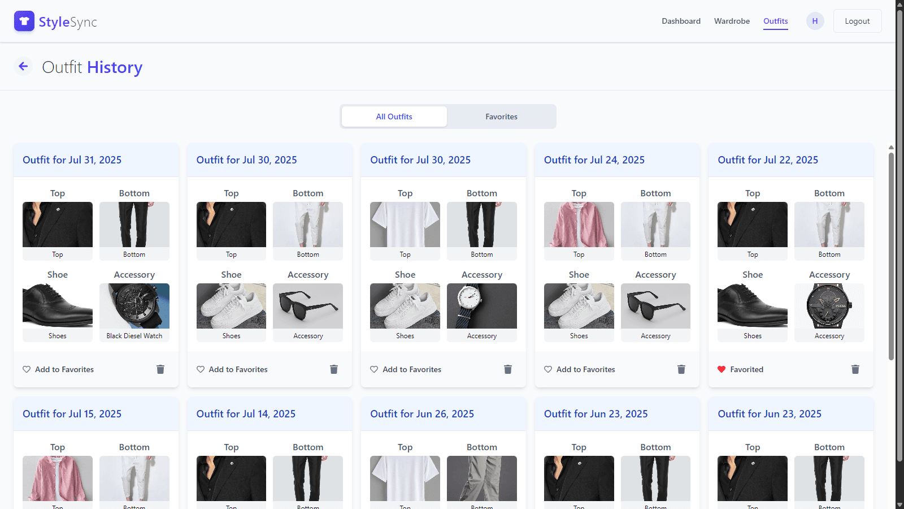Switch to the All Outfits tab
Screen dimensions: 904x509
coord(394,117)
